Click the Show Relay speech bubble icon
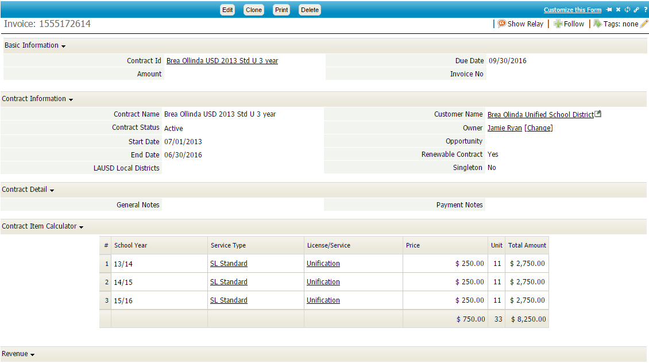The height and width of the screenshot is (363, 649). [x=501, y=24]
